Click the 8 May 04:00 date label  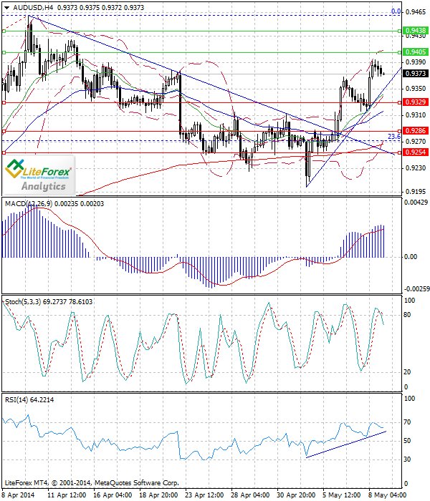click(x=388, y=495)
